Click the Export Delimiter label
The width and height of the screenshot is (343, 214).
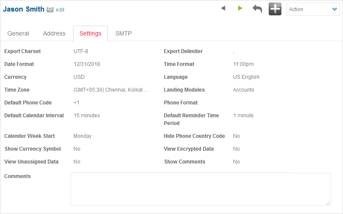coord(183,51)
